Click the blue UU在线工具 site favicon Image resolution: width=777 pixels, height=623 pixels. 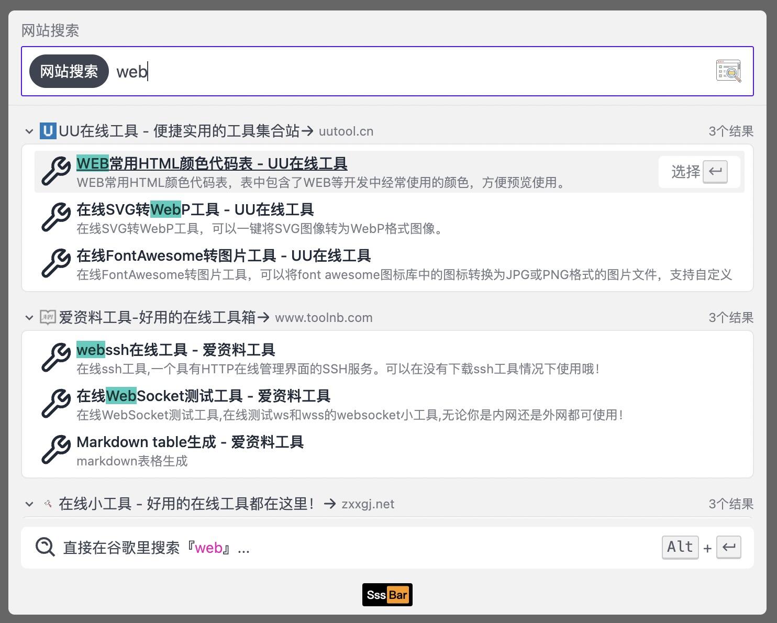[48, 131]
